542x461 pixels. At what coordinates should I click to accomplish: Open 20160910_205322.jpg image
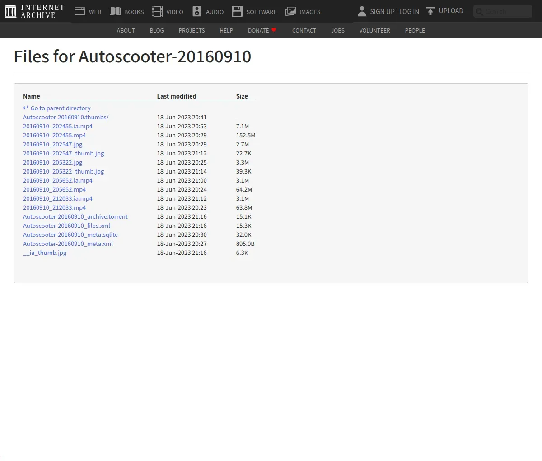click(x=53, y=162)
